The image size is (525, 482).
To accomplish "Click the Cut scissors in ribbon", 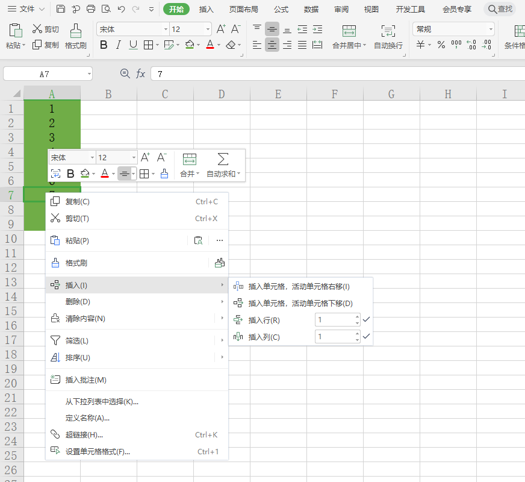I will click(x=37, y=29).
